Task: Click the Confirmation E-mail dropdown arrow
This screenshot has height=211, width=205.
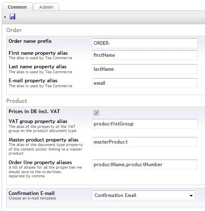Action: 191,196
